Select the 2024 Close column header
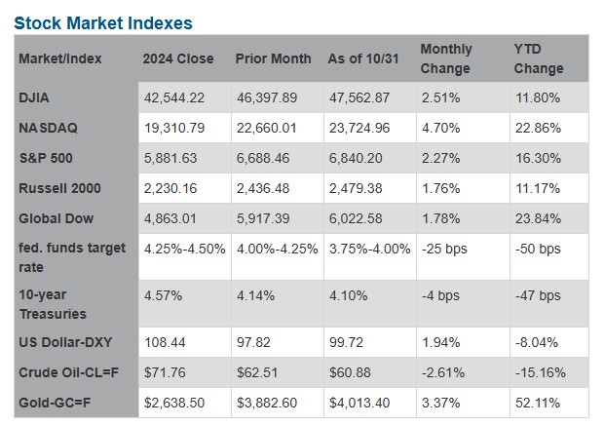 [178, 58]
